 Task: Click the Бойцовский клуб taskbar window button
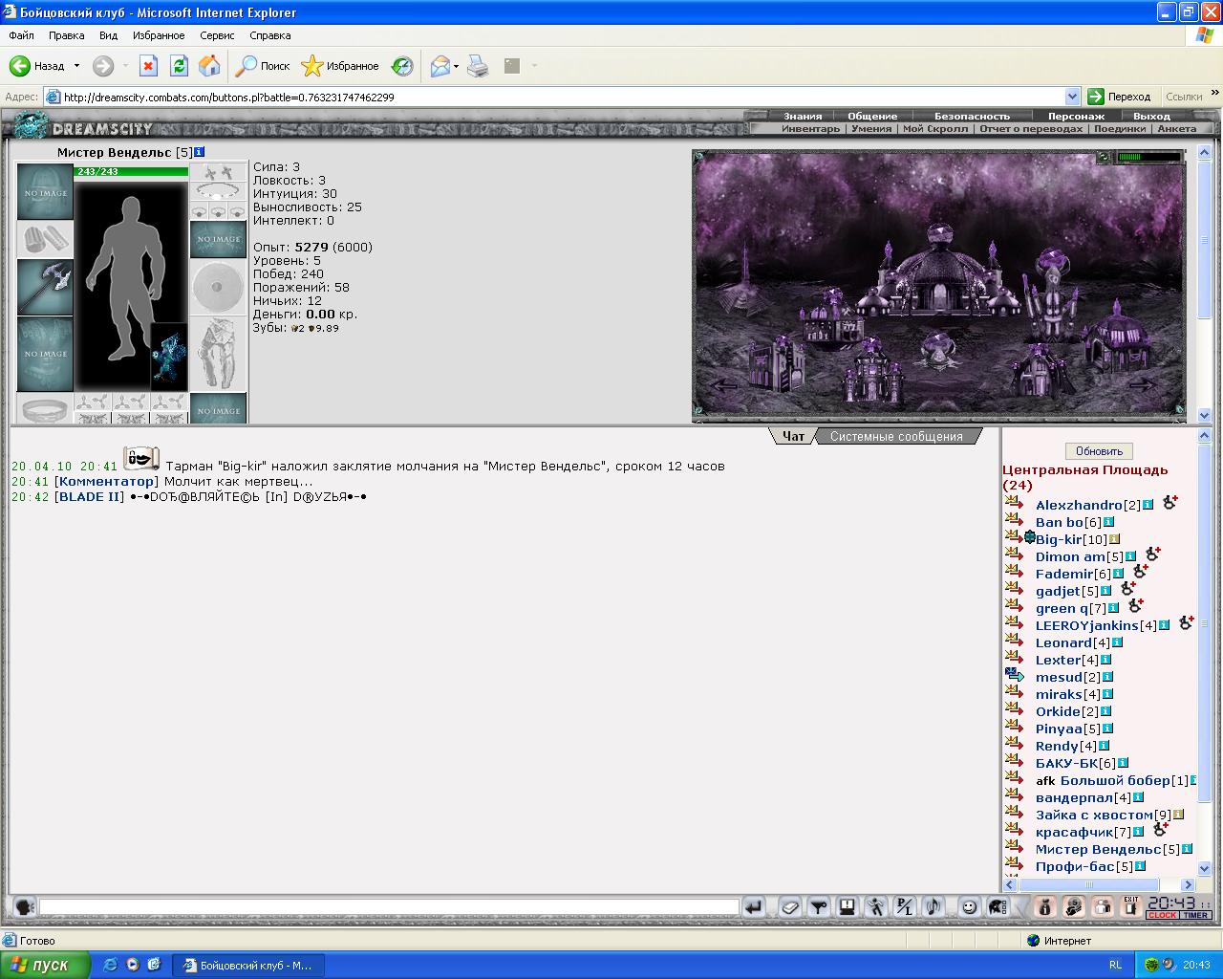click(x=247, y=966)
